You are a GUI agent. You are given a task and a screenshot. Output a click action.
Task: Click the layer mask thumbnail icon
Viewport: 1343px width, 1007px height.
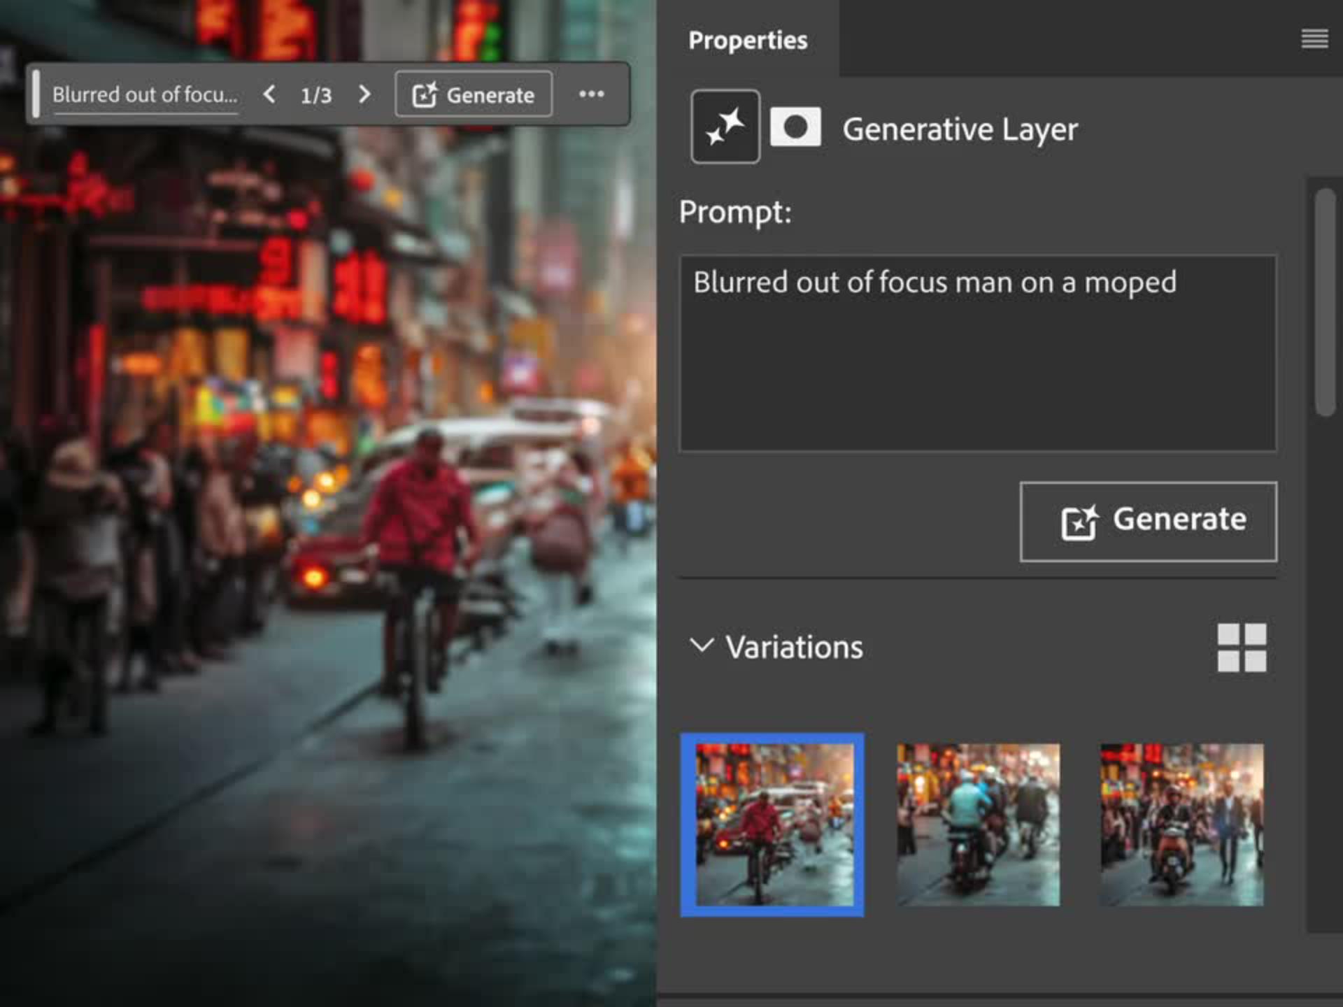795,127
